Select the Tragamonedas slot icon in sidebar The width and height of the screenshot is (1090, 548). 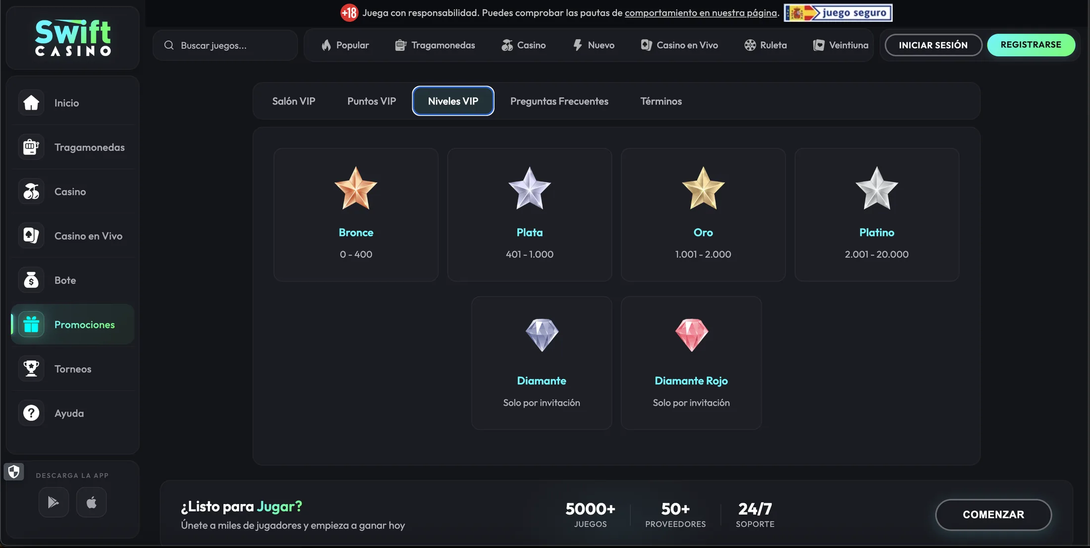[x=31, y=147]
